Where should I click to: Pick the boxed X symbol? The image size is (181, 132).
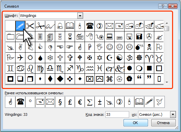point(90,79)
